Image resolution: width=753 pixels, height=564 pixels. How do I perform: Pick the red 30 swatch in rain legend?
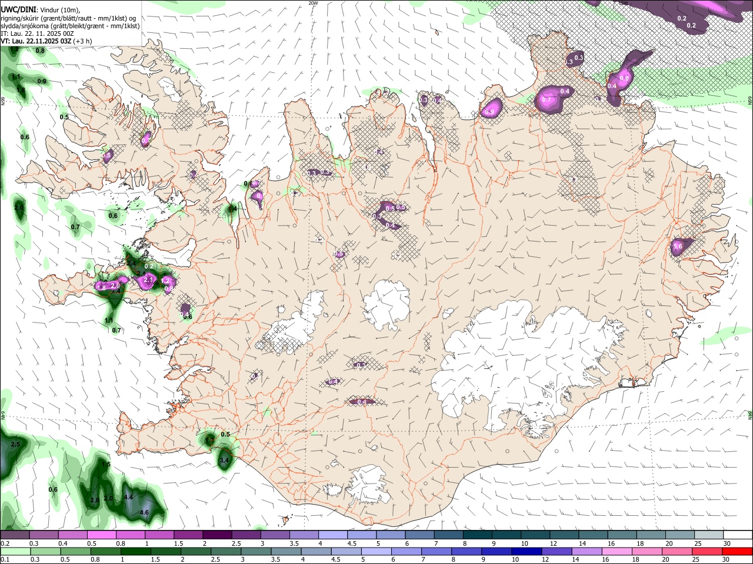[x=737, y=551]
